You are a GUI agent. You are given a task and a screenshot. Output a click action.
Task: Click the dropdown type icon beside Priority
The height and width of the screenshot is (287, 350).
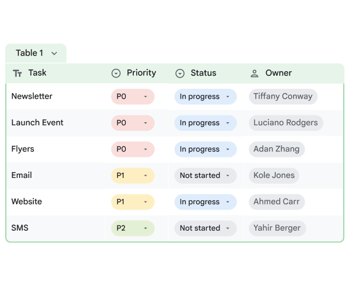116,73
